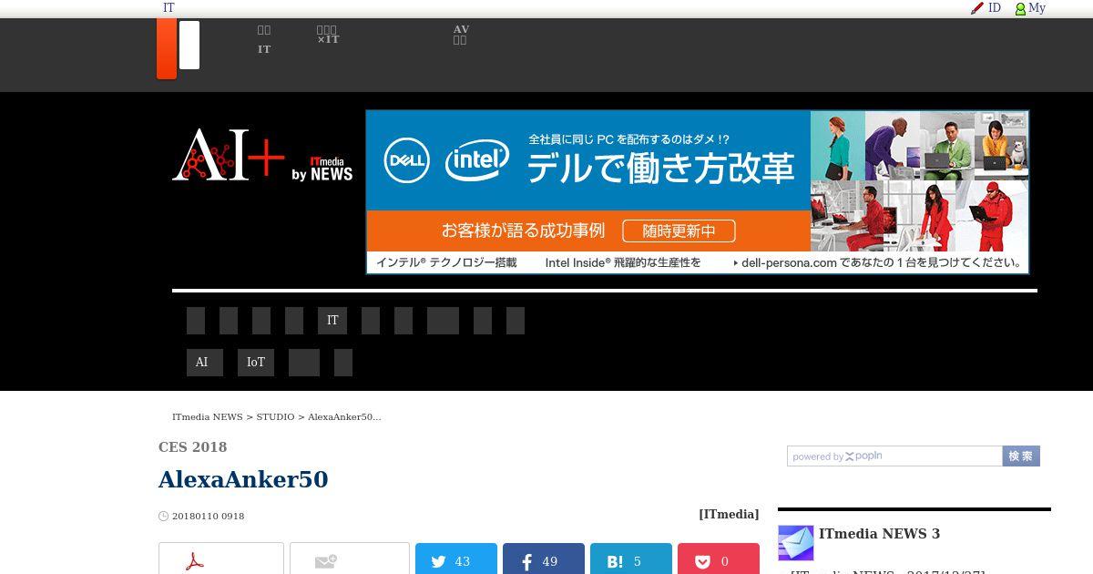Save to Pocket button showing 0

click(x=719, y=559)
